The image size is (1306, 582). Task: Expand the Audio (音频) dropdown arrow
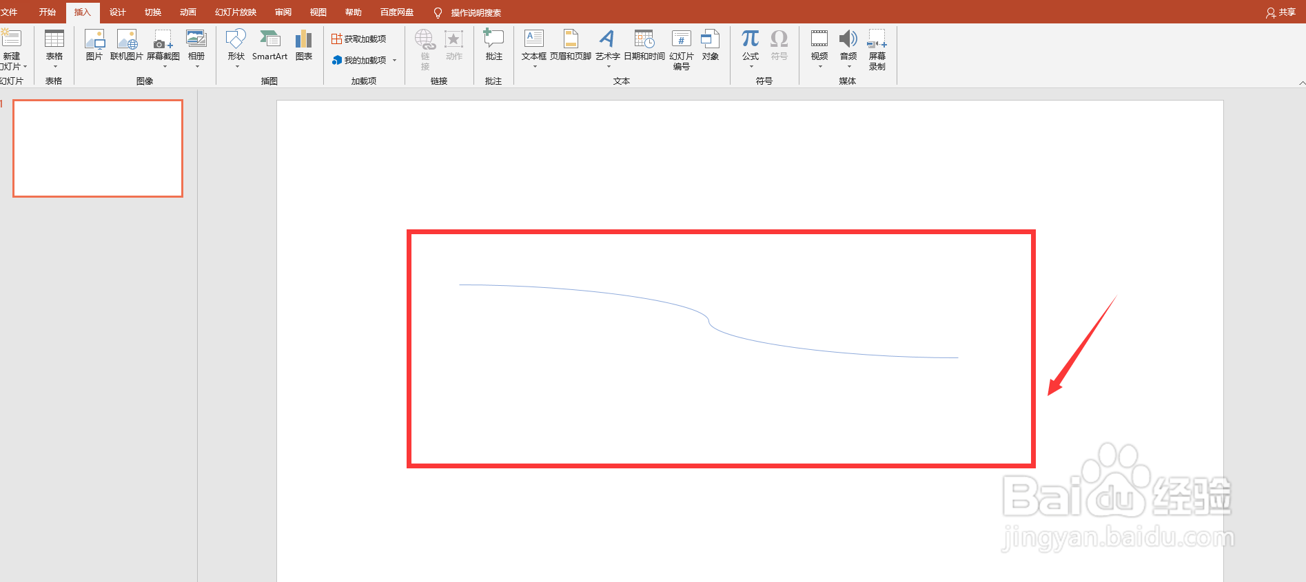click(849, 67)
